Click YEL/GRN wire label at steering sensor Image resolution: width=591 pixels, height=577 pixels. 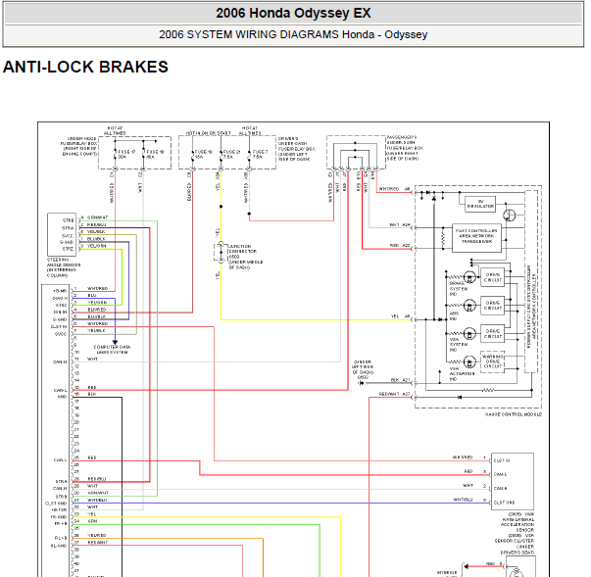[93, 246]
